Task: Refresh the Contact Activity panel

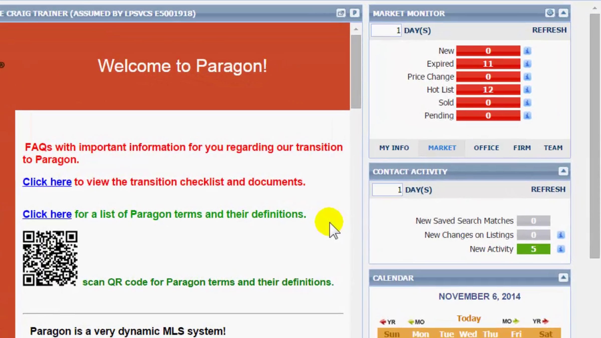Action: [548, 190]
